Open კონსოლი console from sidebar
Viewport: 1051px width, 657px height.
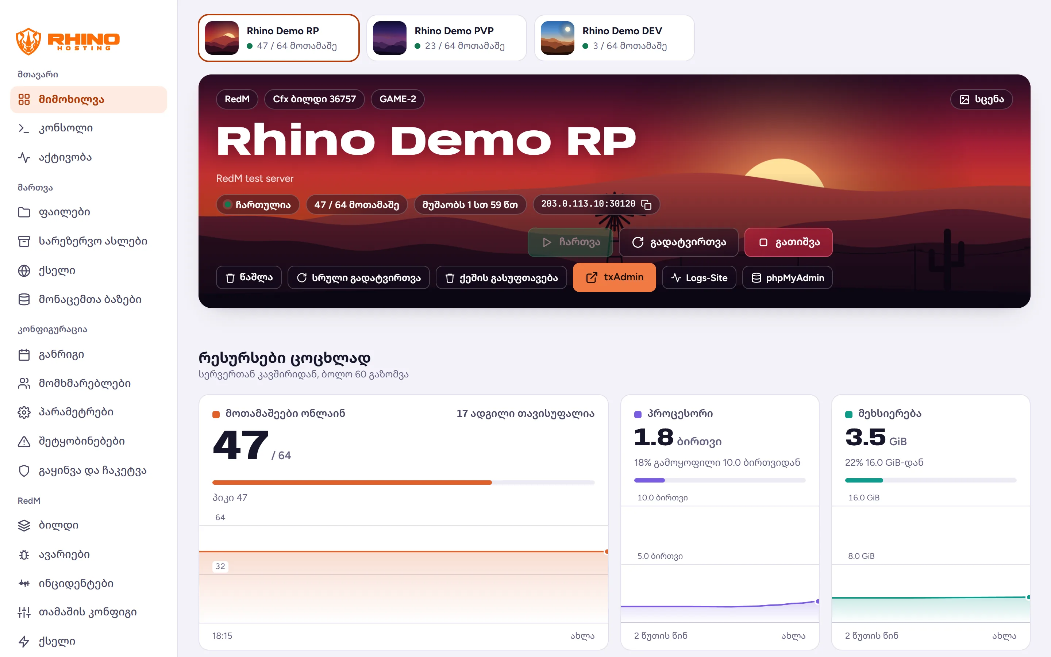coord(89,128)
